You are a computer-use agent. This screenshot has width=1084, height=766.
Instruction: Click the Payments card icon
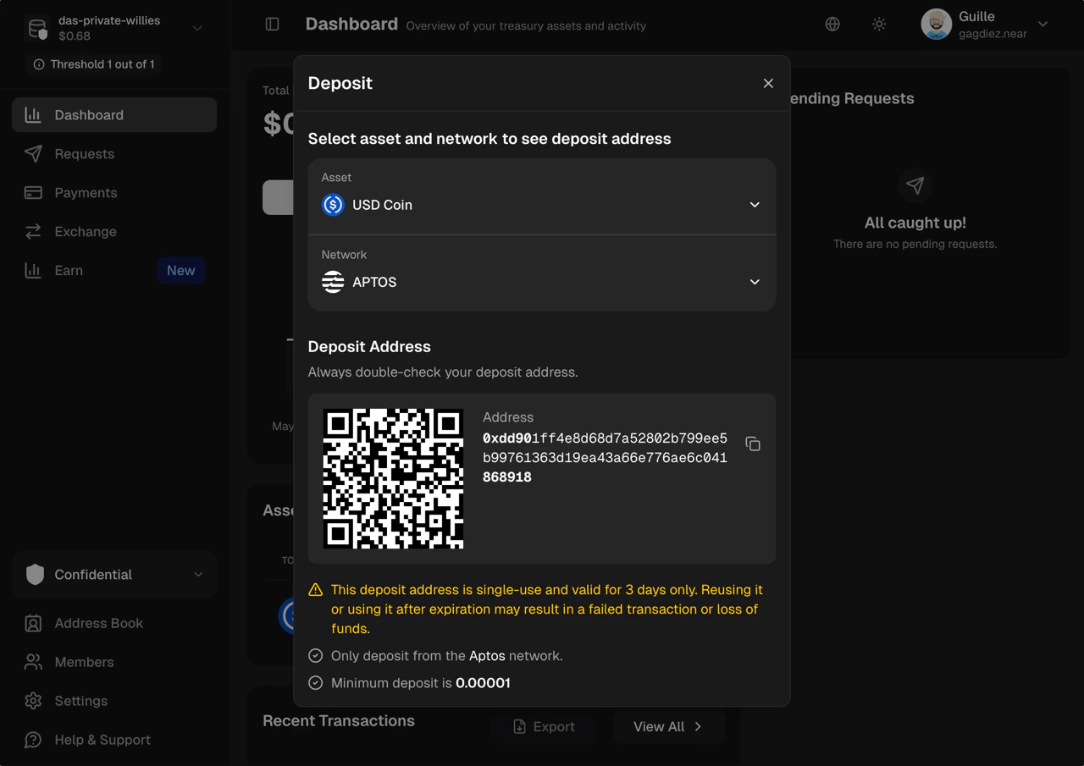click(x=33, y=193)
